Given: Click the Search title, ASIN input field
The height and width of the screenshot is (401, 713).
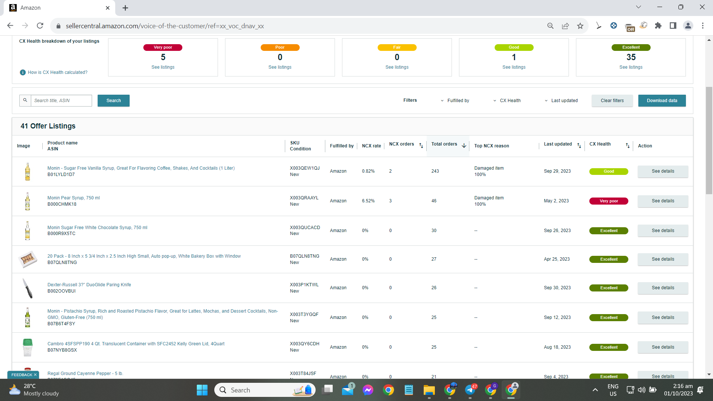Looking at the screenshot, I should pyautogui.click(x=61, y=101).
